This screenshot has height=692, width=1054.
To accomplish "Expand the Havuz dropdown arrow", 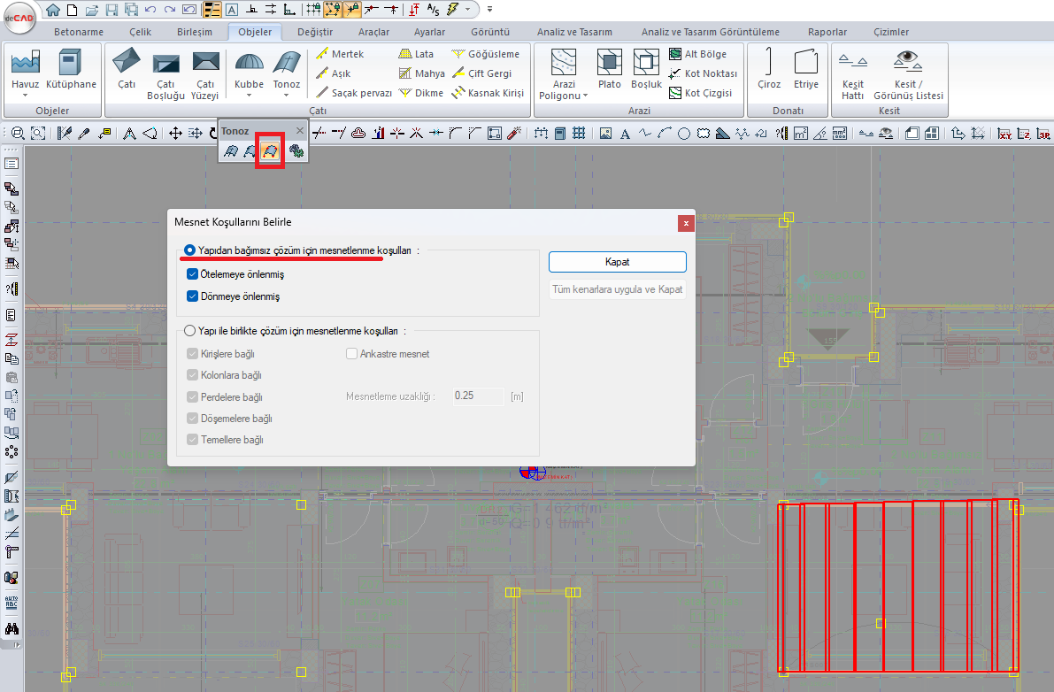I will click(x=25, y=96).
